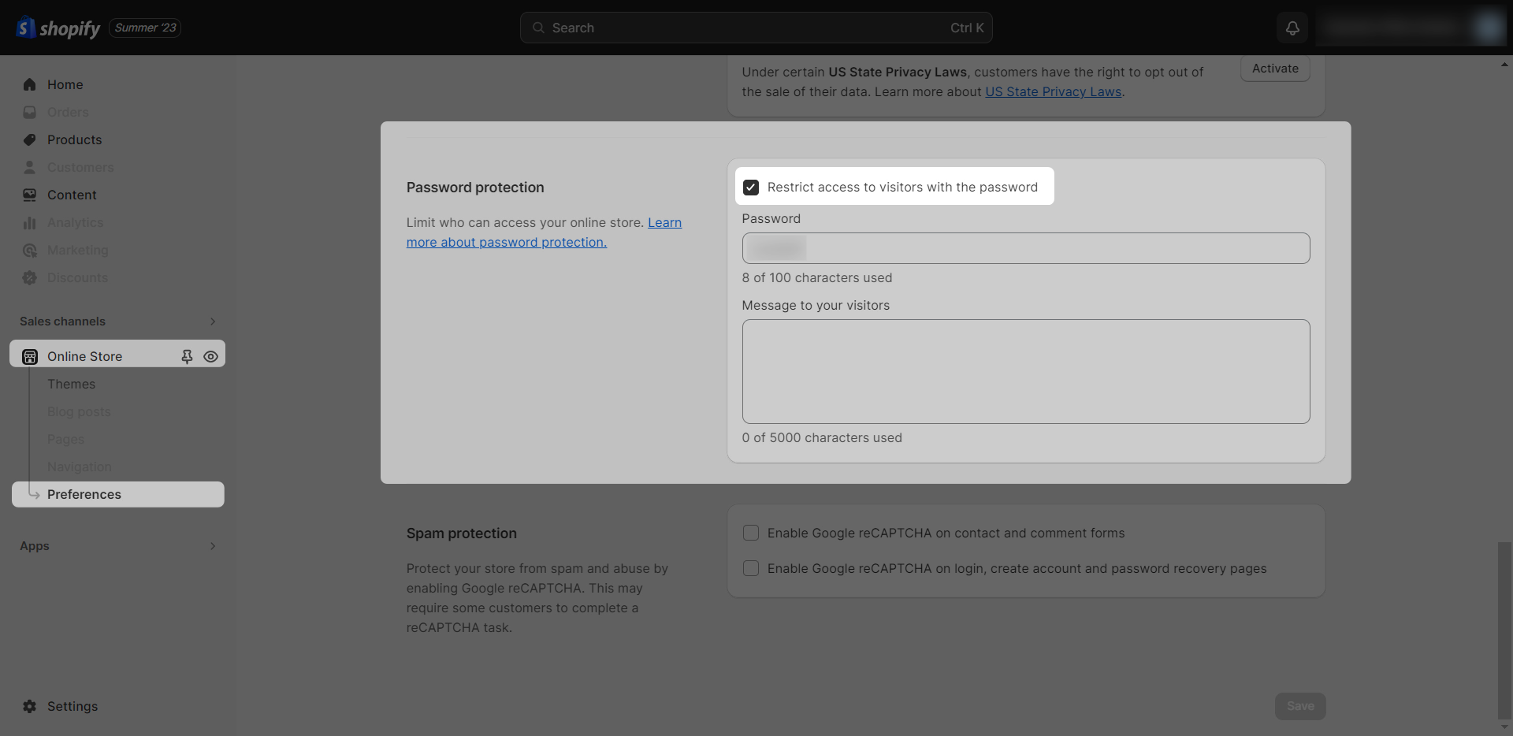Open Blog posts under Online Store

[x=79, y=411]
